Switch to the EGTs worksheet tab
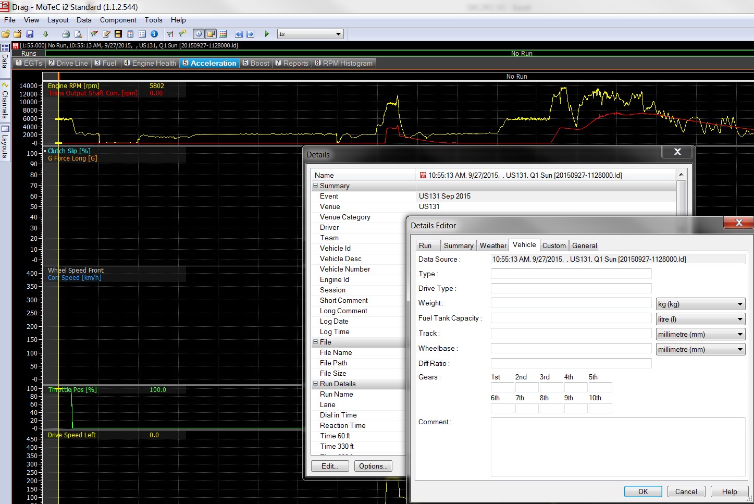This screenshot has width=754, height=504. coord(29,63)
